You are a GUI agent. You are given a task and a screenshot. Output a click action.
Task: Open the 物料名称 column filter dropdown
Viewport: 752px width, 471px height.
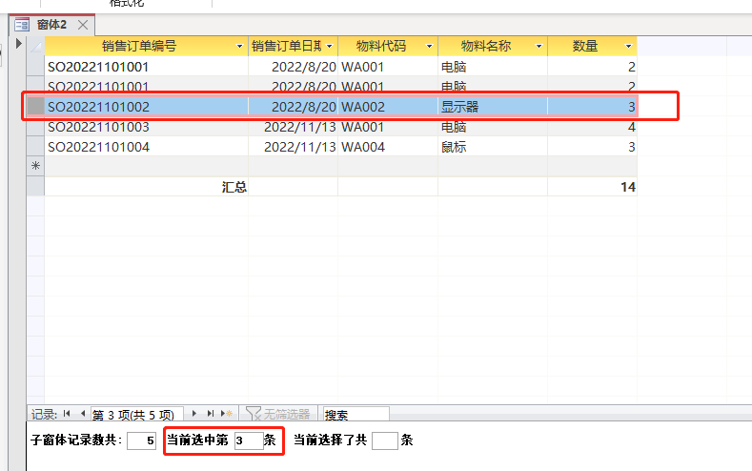point(539,47)
